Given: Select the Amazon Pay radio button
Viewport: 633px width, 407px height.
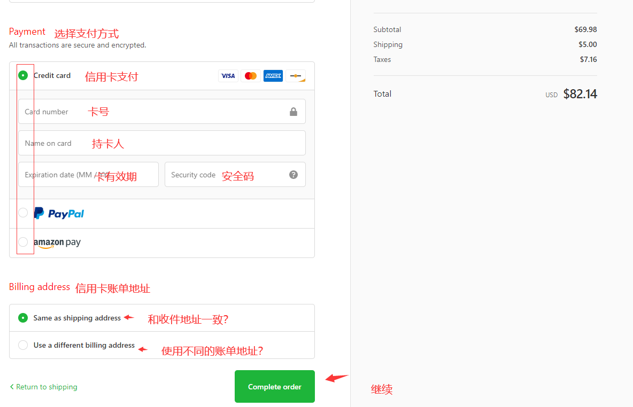Looking at the screenshot, I should click(23, 242).
